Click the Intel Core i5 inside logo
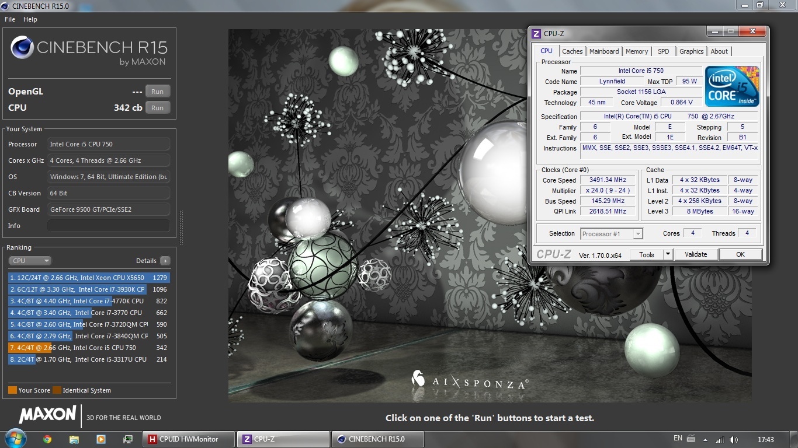 pyautogui.click(x=732, y=86)
